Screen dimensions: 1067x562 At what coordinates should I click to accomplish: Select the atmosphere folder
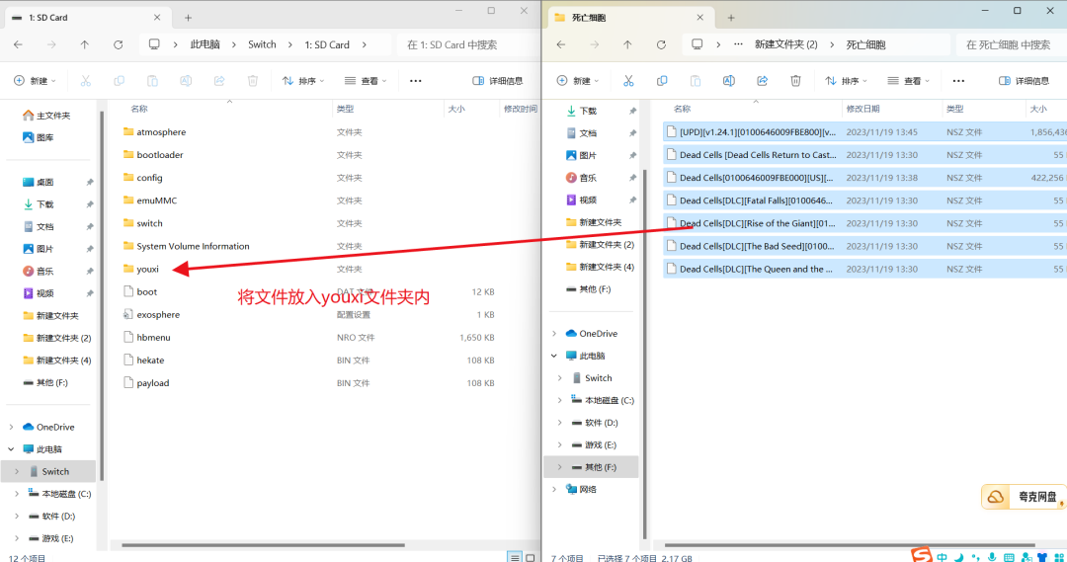[x=161, y=132]
